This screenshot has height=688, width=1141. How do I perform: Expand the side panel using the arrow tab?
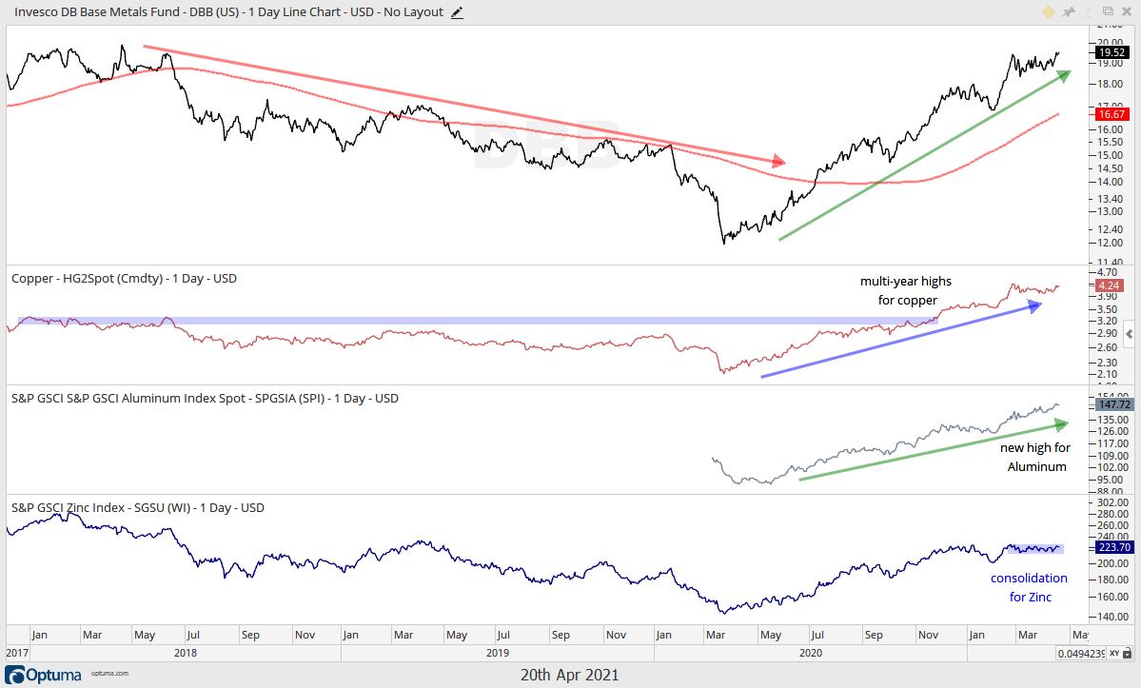(x=1131, y=335)
